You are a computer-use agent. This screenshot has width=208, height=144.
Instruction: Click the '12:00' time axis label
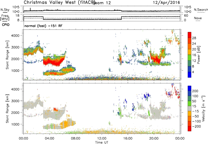[x=102, y=139]
